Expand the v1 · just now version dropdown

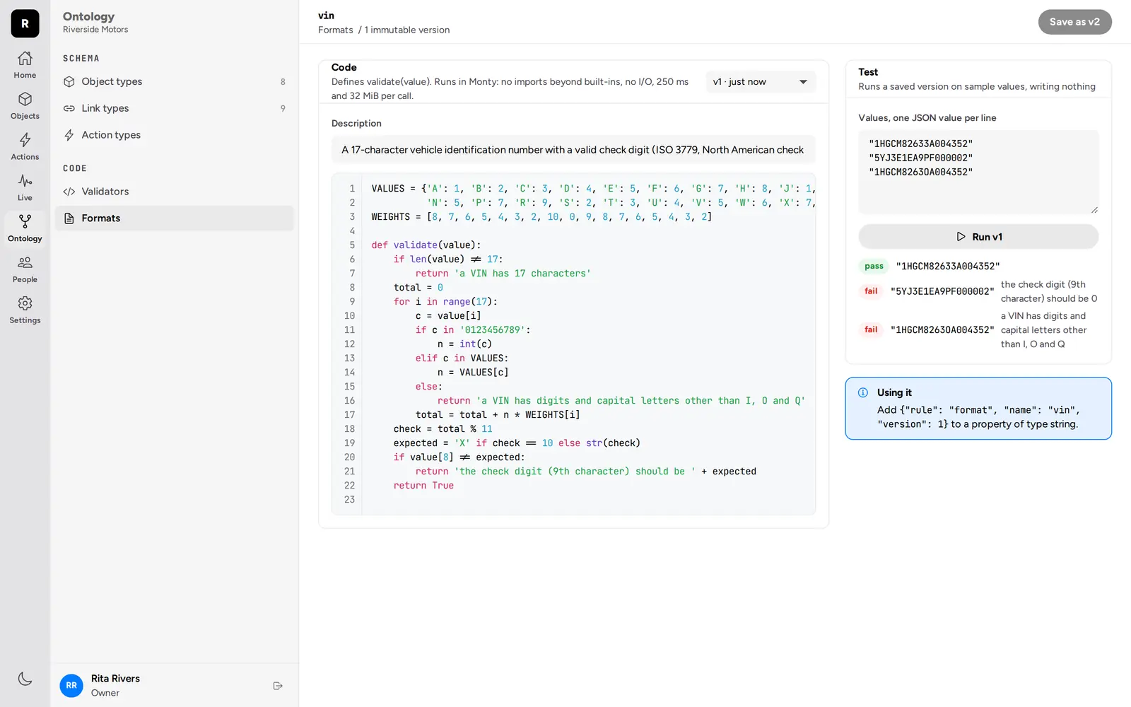pos(761,82)
